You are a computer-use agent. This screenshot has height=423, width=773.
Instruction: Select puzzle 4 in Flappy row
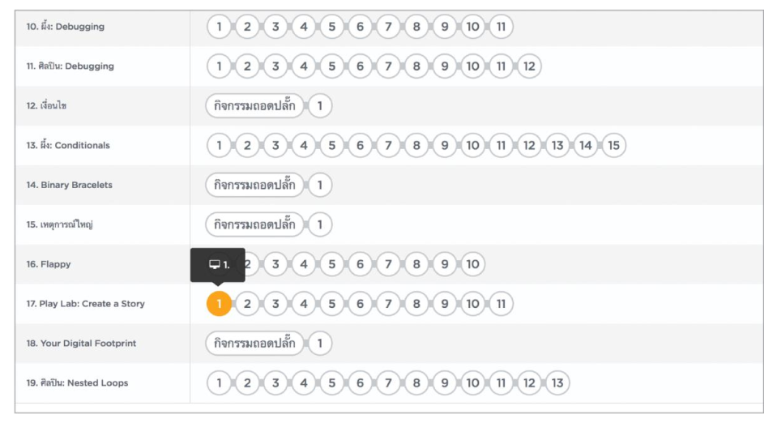click(x=303, y=264)
